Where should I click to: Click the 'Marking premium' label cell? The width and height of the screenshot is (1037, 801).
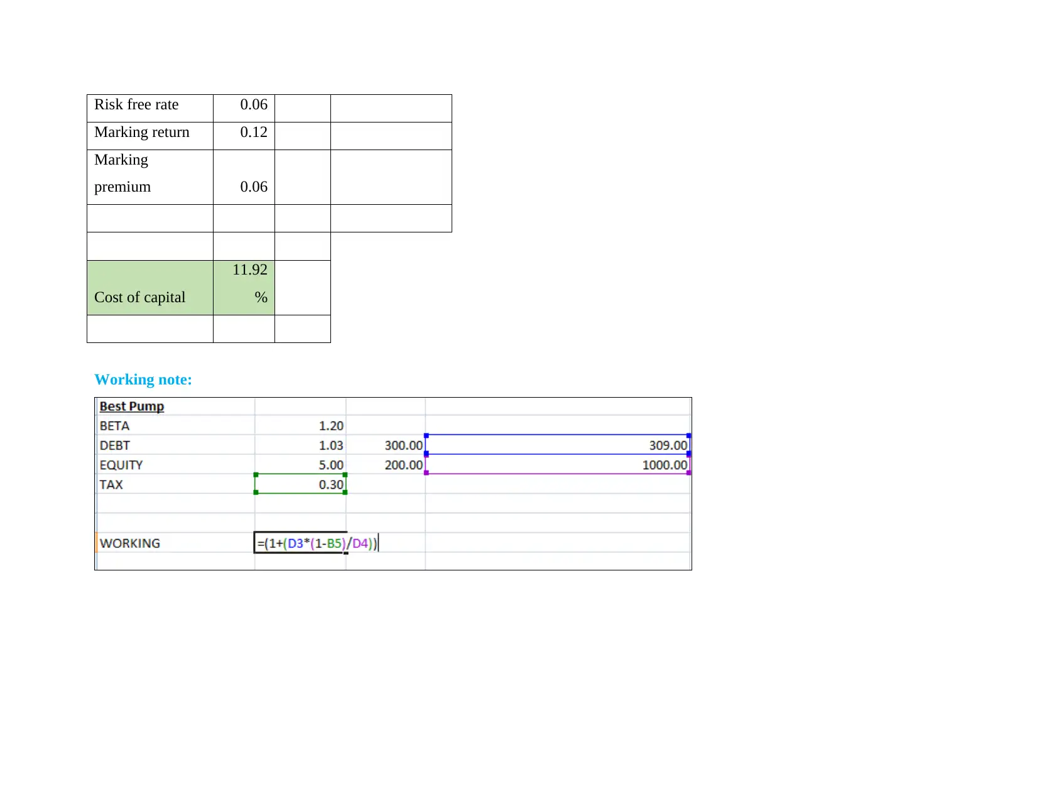(150, 177)
